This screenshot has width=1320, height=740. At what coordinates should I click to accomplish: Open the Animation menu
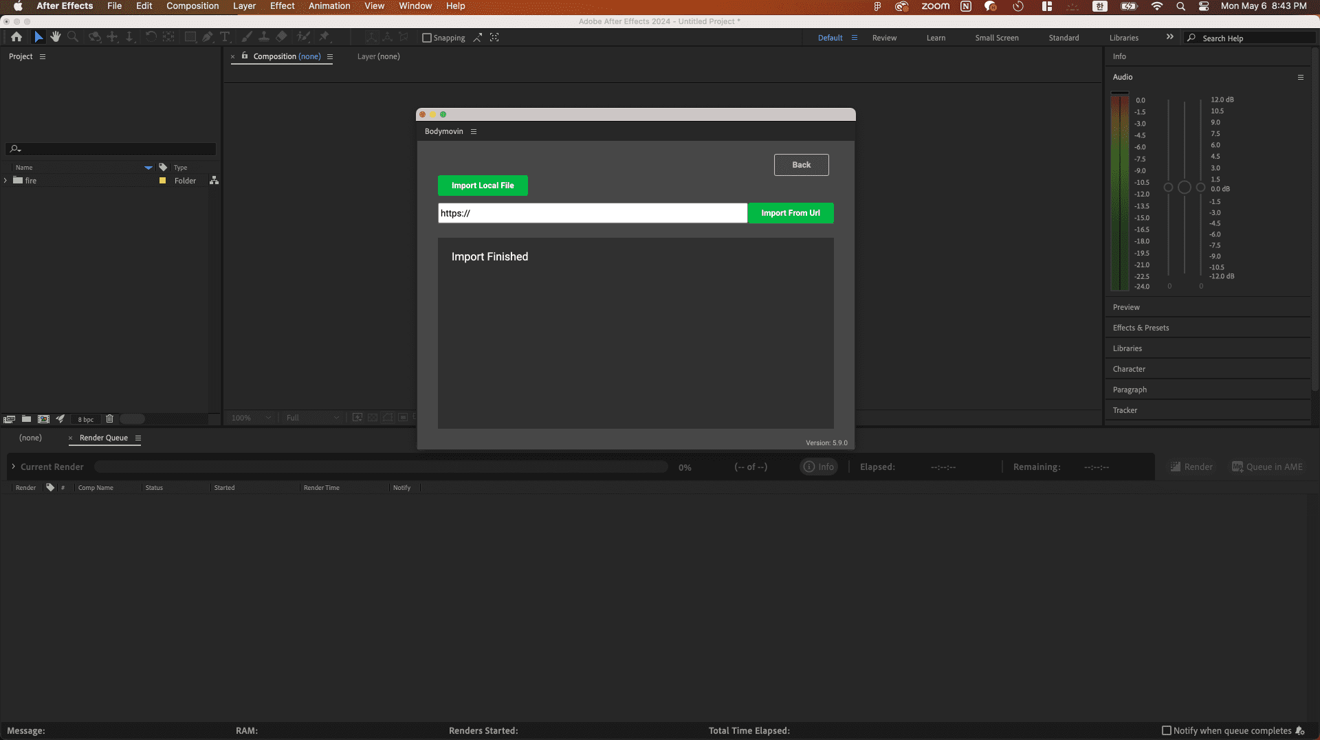[x=329, y=6]
